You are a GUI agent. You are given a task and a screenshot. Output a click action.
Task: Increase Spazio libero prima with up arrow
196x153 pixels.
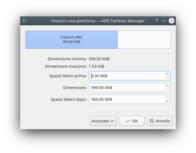coord(167,74)
